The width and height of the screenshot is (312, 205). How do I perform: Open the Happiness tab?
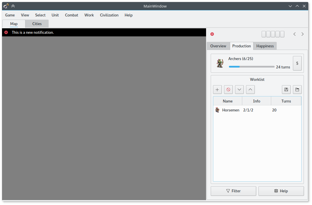tap(265, 46)
